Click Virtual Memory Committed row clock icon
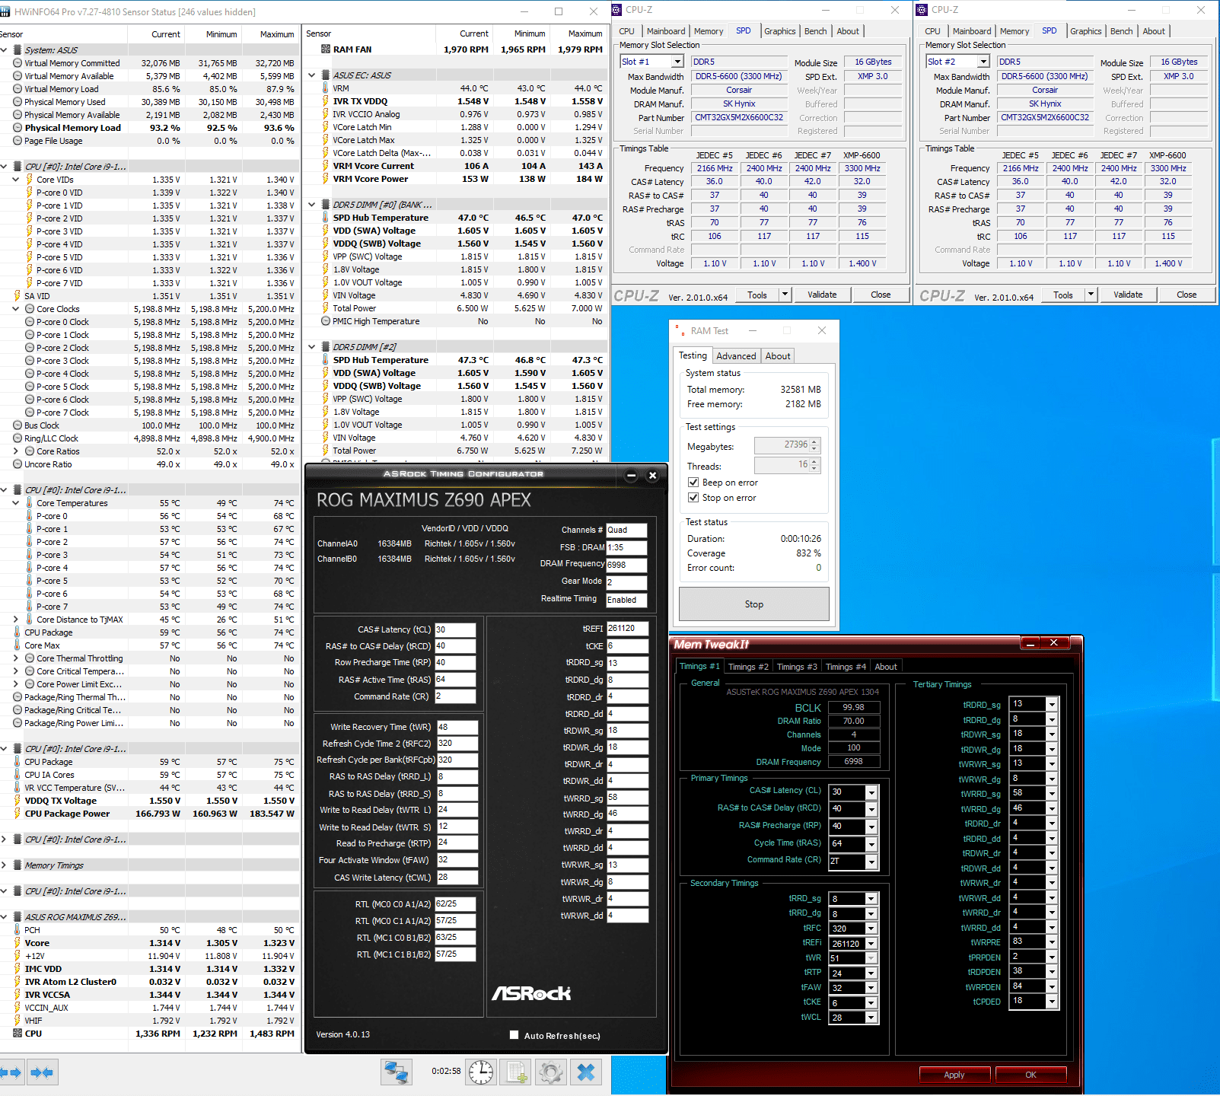The image size is (1220, 1096). [x=18, y=63]
